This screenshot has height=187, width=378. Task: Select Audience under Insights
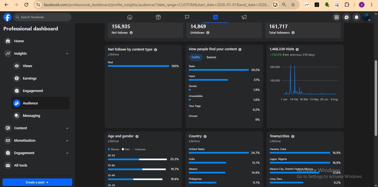41,103
